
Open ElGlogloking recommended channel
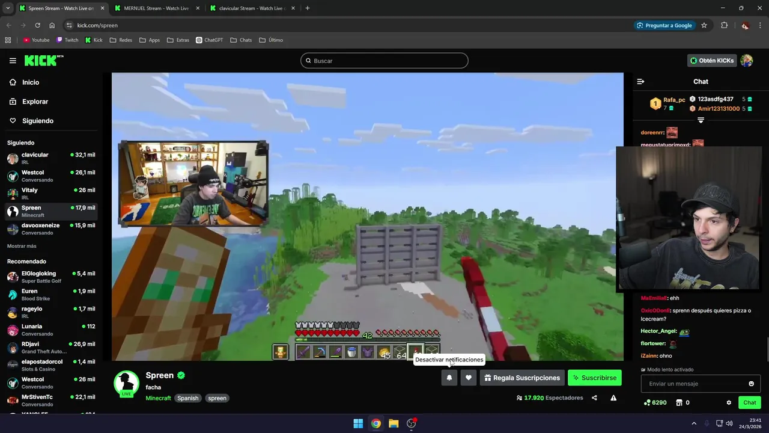(x=51, y=277)
